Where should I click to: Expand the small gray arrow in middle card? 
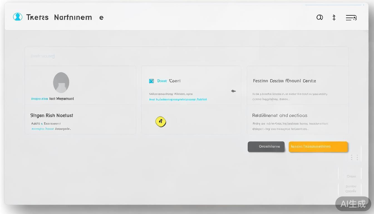tap(233, 91)
